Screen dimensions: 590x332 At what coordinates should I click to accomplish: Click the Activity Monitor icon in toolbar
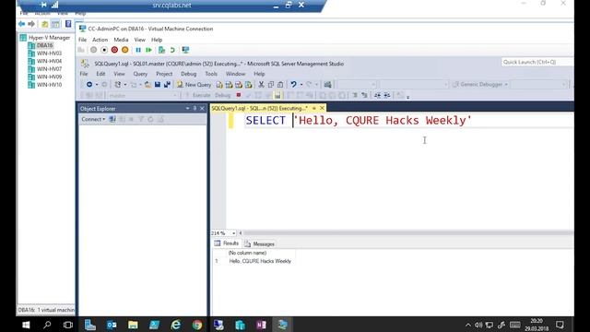coord(328,84)
